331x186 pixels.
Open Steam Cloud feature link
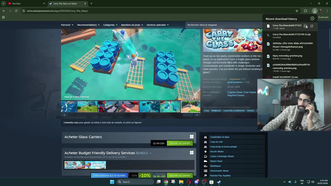click(x=216, y=161)
